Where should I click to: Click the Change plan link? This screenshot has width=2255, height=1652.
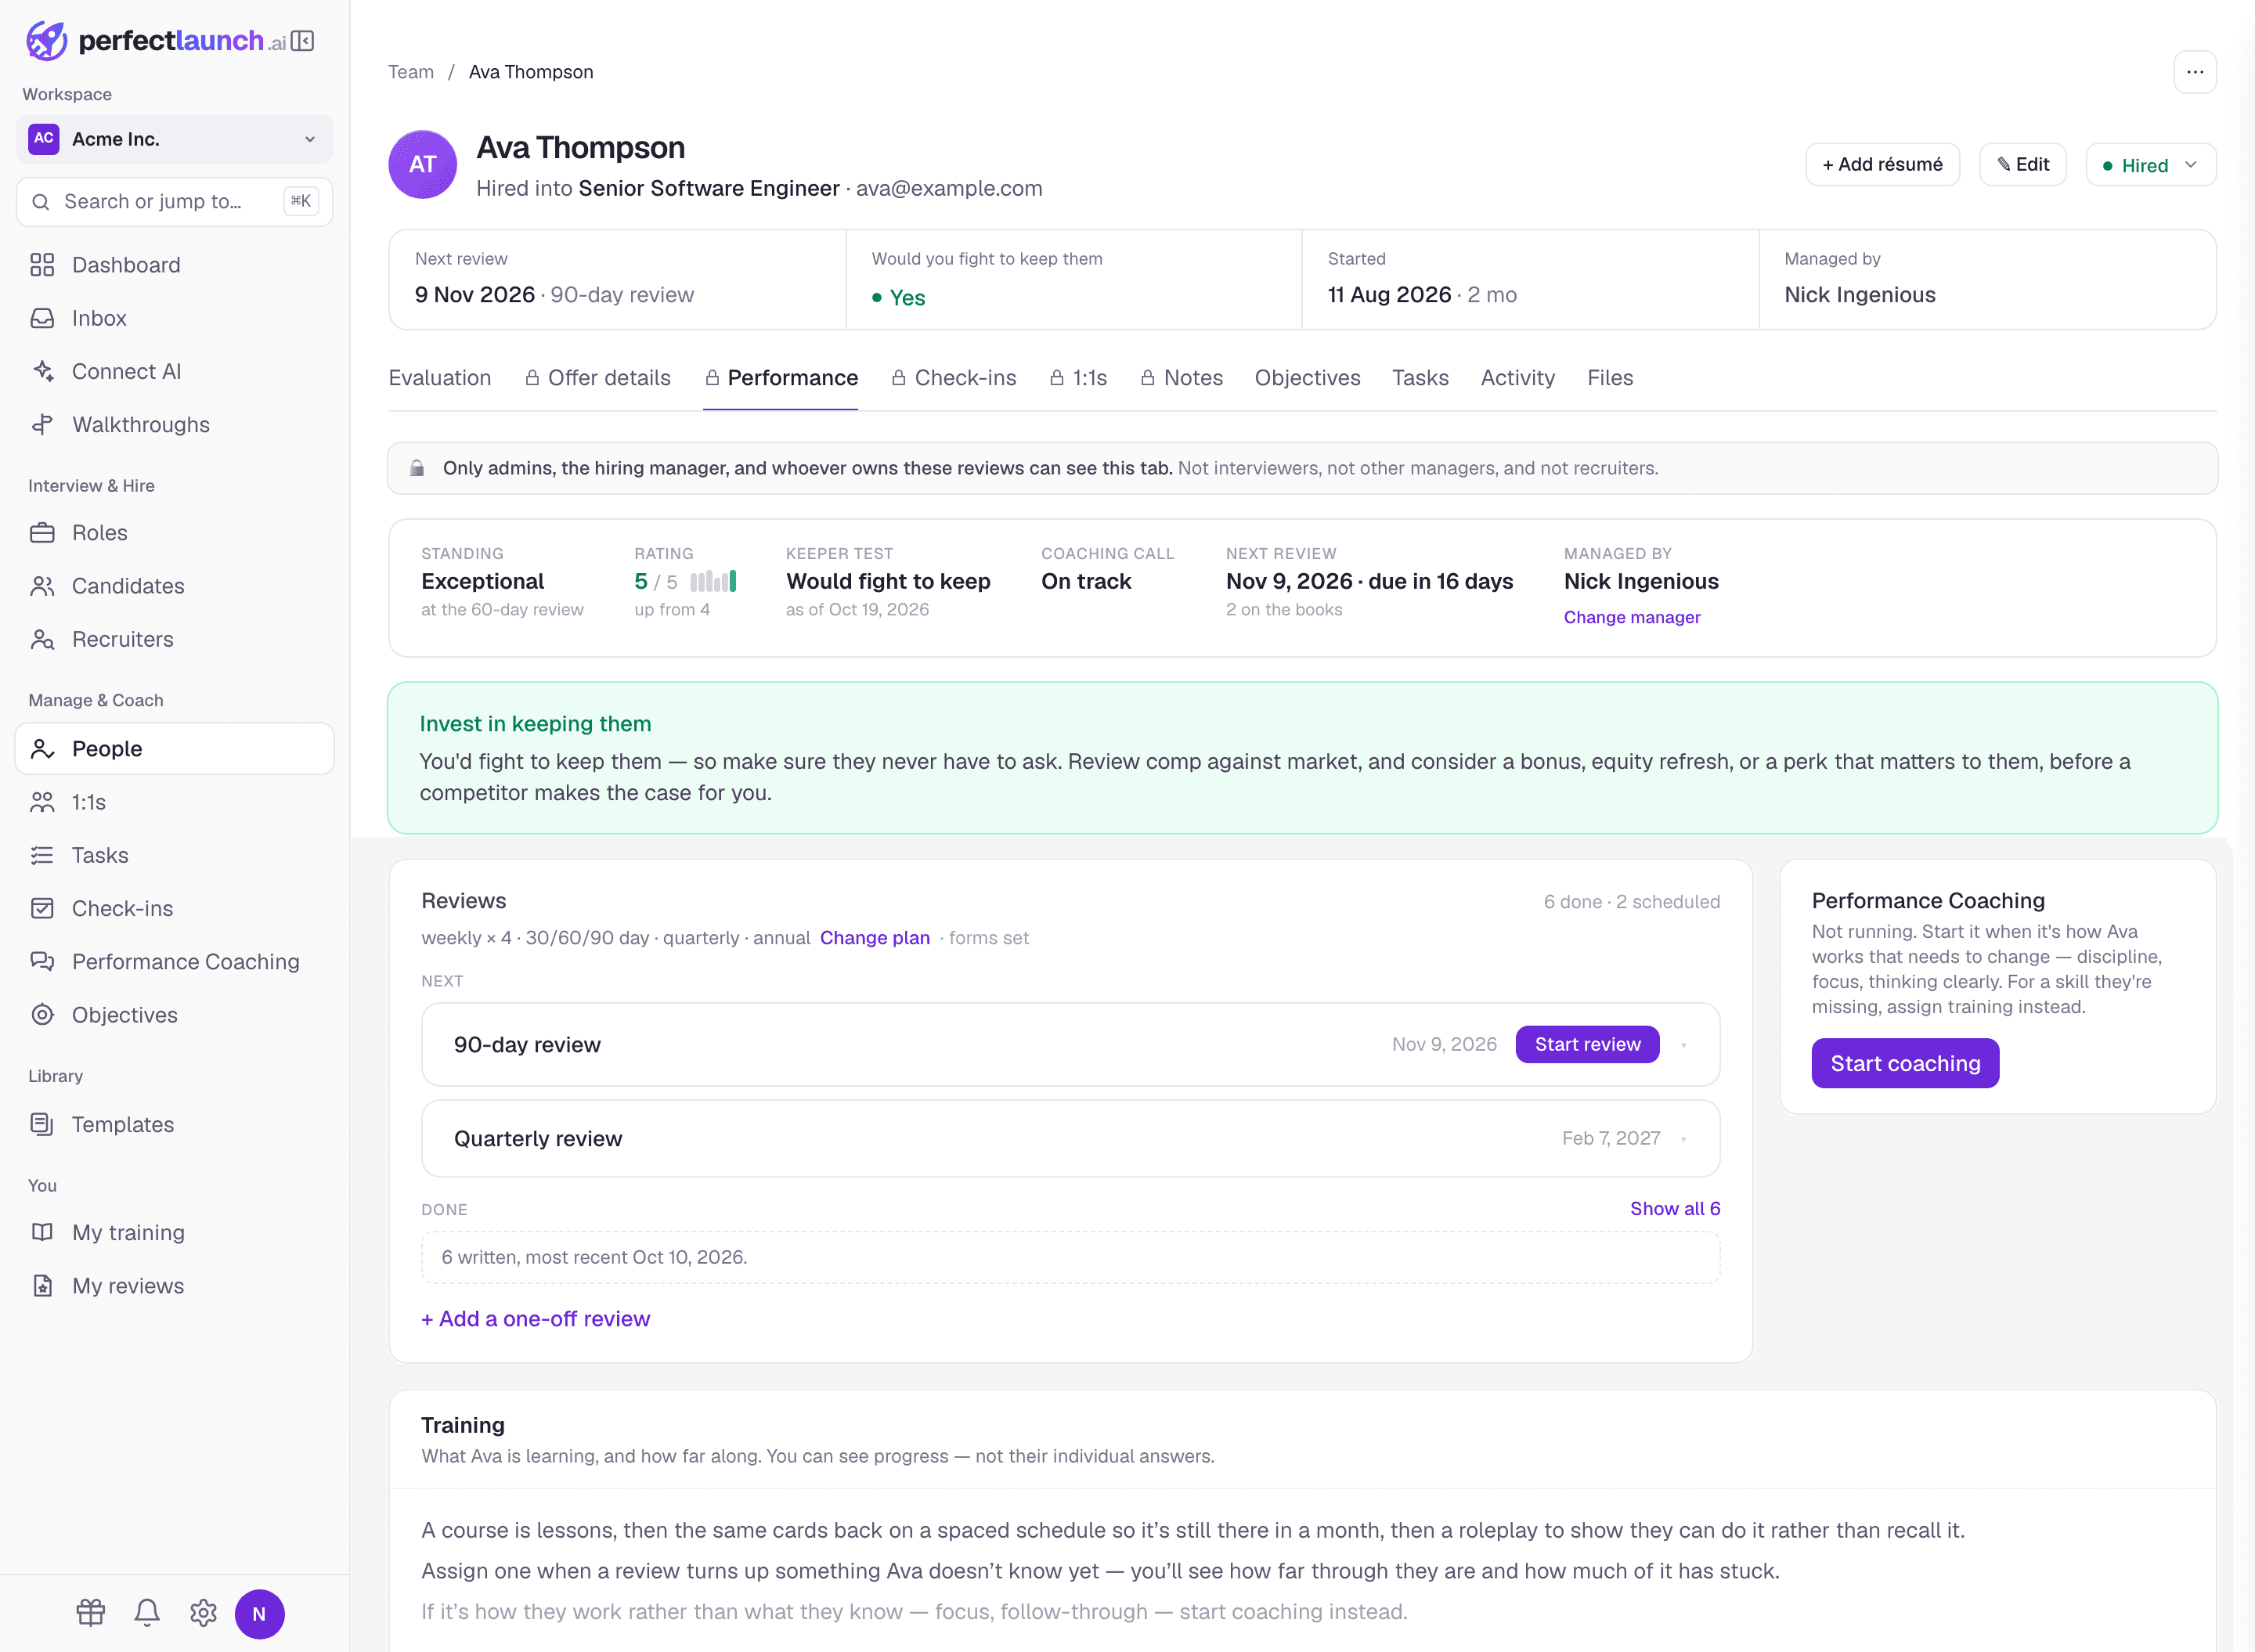pyautogui.click(x=875, y=938)
